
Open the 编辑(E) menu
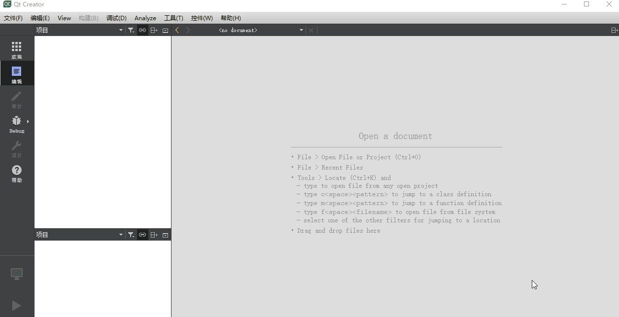[40, 18]
